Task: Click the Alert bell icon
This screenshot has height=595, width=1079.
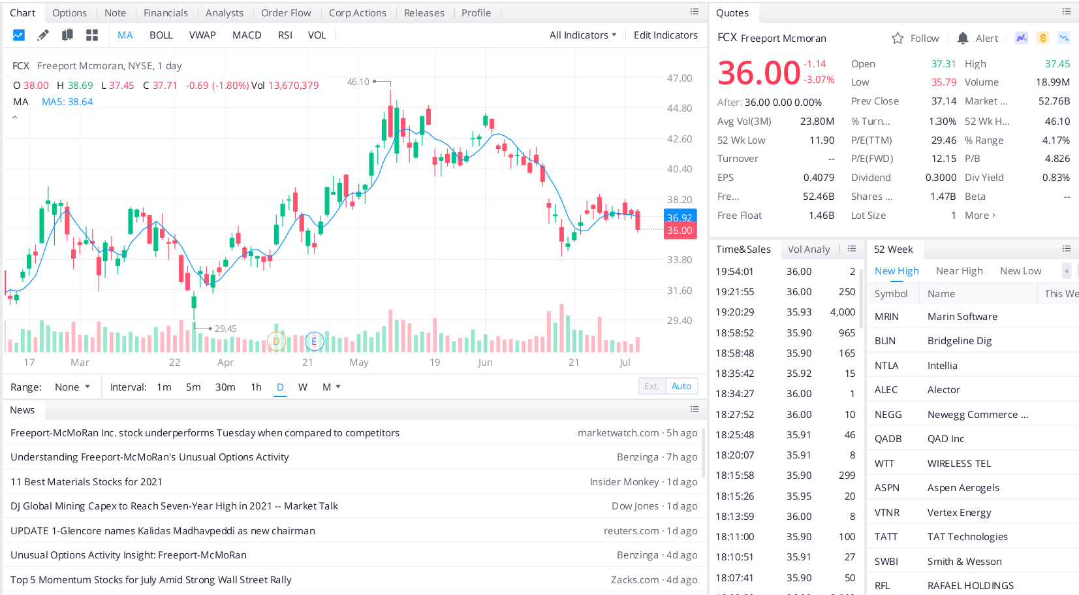Action: (x=963, y=39)
